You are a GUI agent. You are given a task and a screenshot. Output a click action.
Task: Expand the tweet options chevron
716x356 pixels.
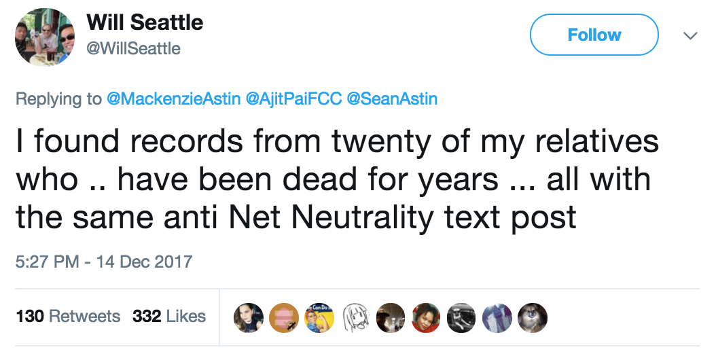pos(690,35)
